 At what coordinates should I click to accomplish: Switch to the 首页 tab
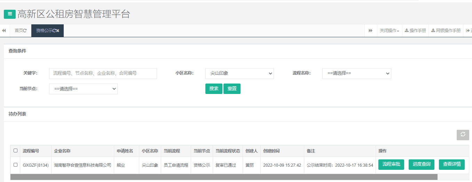20,31
